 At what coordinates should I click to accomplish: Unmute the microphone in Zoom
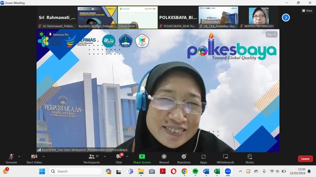click(11, 159)
